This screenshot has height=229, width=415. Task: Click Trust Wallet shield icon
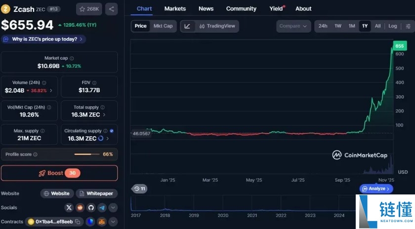pyautogui.click(x=90, y=222)
